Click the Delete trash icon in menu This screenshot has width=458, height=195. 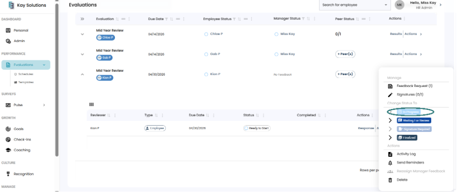[390, 180]
